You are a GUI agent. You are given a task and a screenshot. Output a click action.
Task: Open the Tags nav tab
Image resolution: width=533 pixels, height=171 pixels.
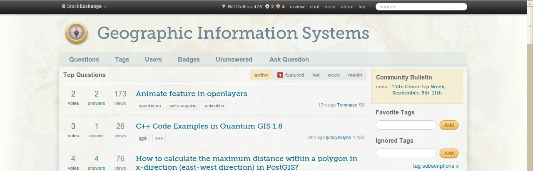click(122, 59)
